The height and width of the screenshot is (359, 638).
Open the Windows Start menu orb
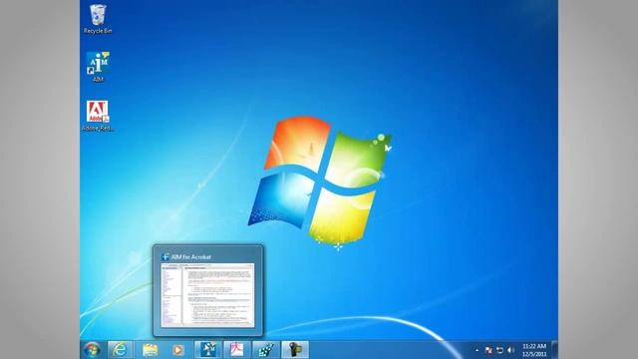click(x=92, y=350)
